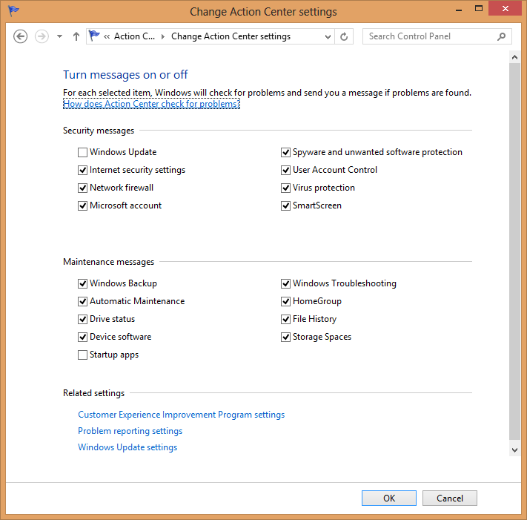The image size is (527, 520).
Task: Select Change Action Center settings breadcrumb
Action: tap(231, 36)
